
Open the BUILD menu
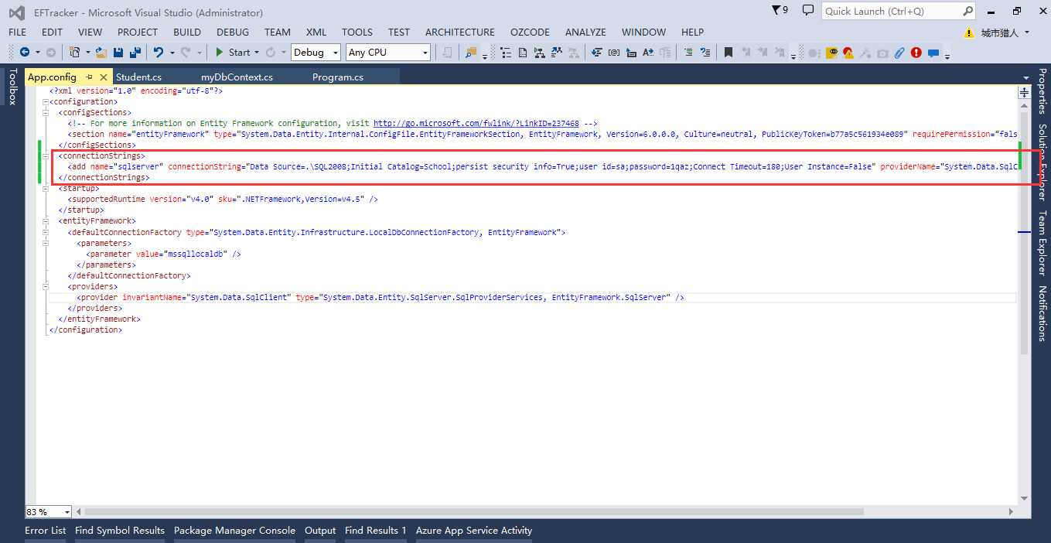(x=187, y=32)
